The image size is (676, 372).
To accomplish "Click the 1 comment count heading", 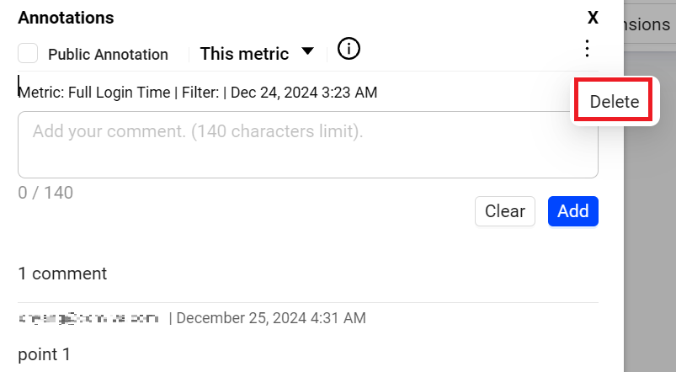I will 62,274.
